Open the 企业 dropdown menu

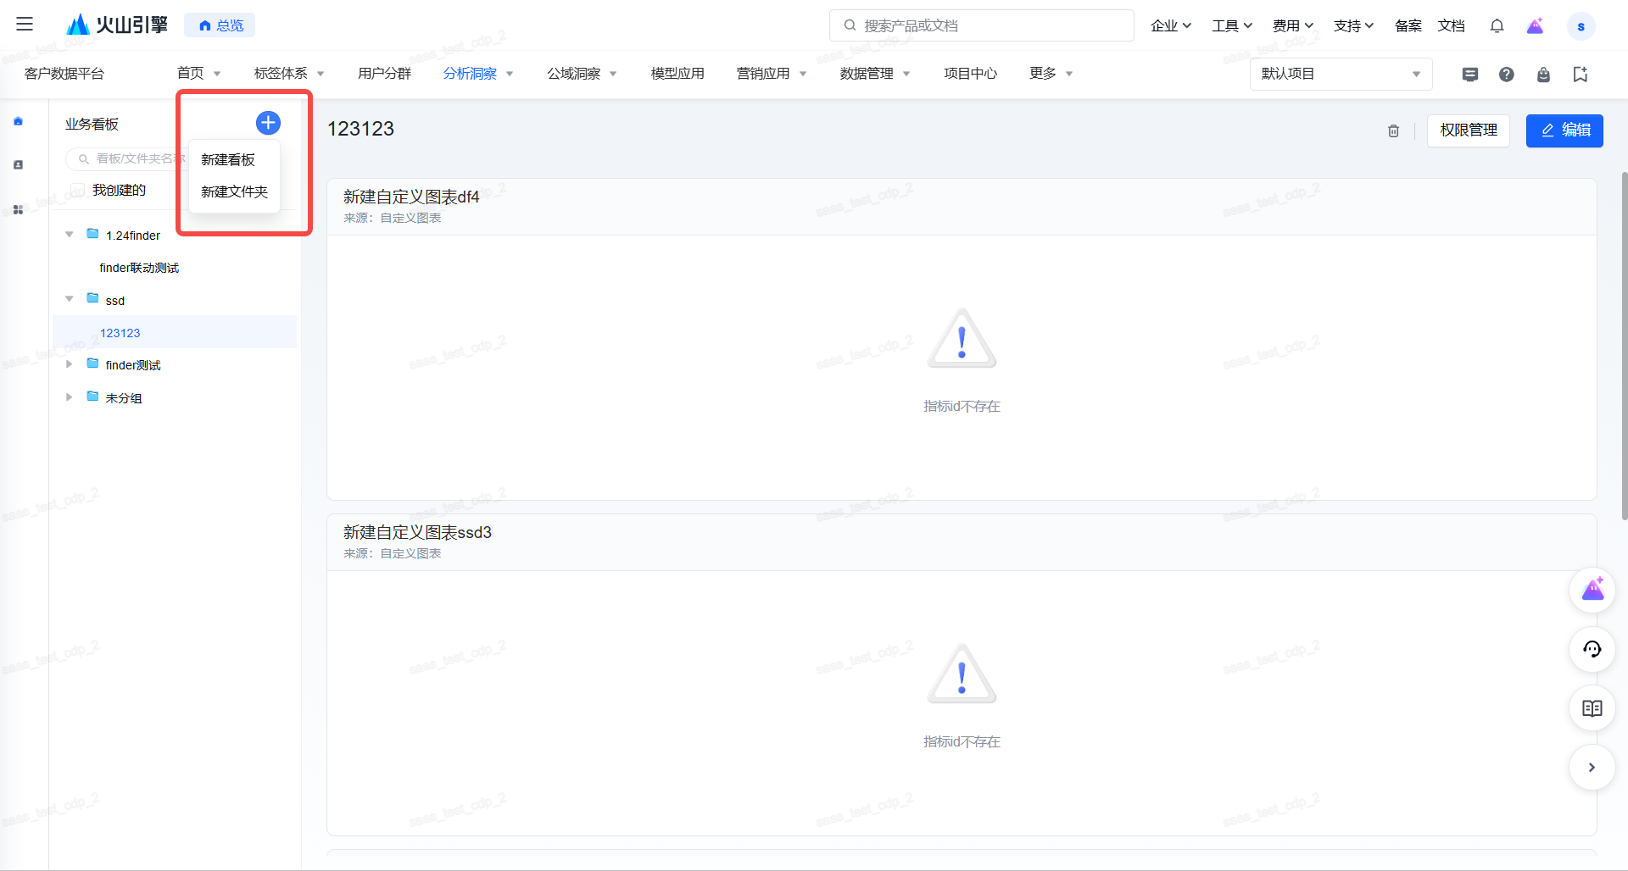[1171, 25]
